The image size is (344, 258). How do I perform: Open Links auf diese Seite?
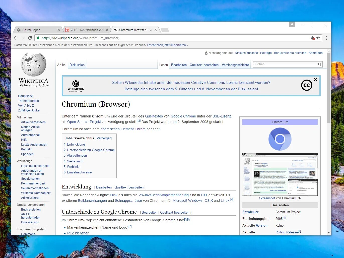35,166
